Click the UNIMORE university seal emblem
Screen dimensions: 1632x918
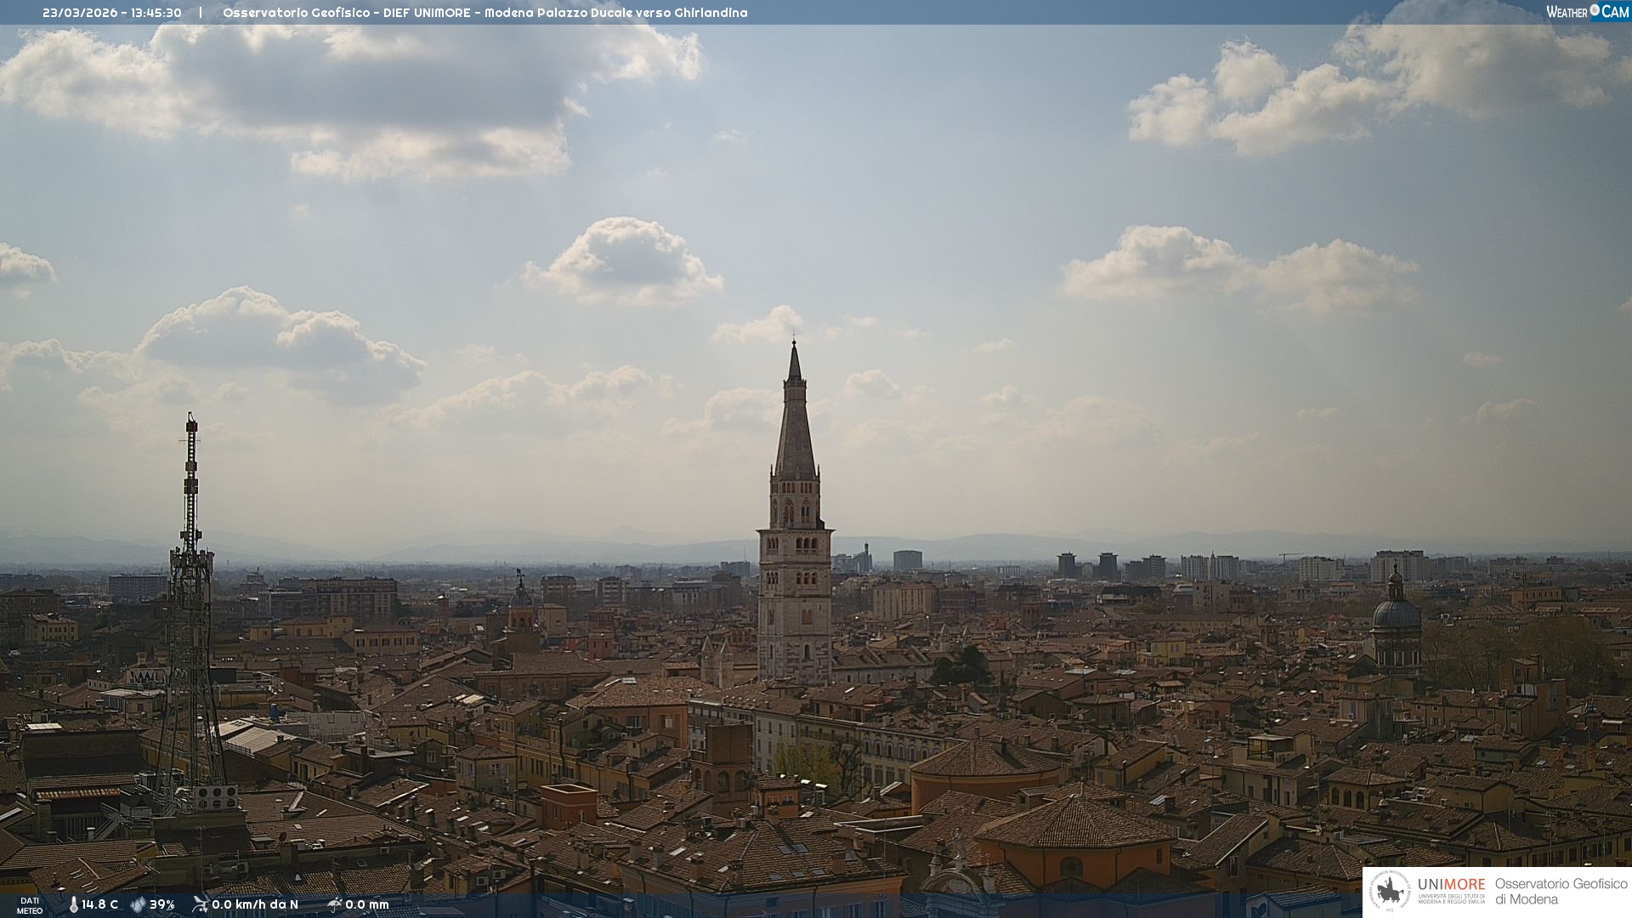pos(1390,892)
